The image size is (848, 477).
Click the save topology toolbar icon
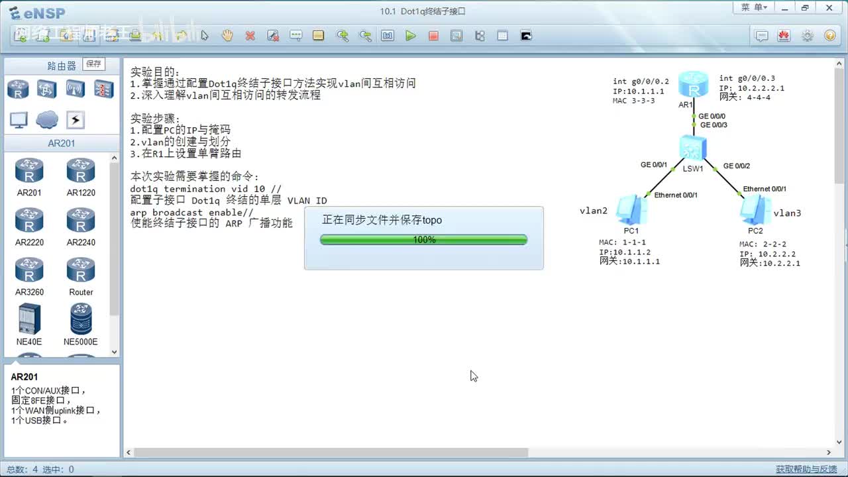click(x=88, y=36)
